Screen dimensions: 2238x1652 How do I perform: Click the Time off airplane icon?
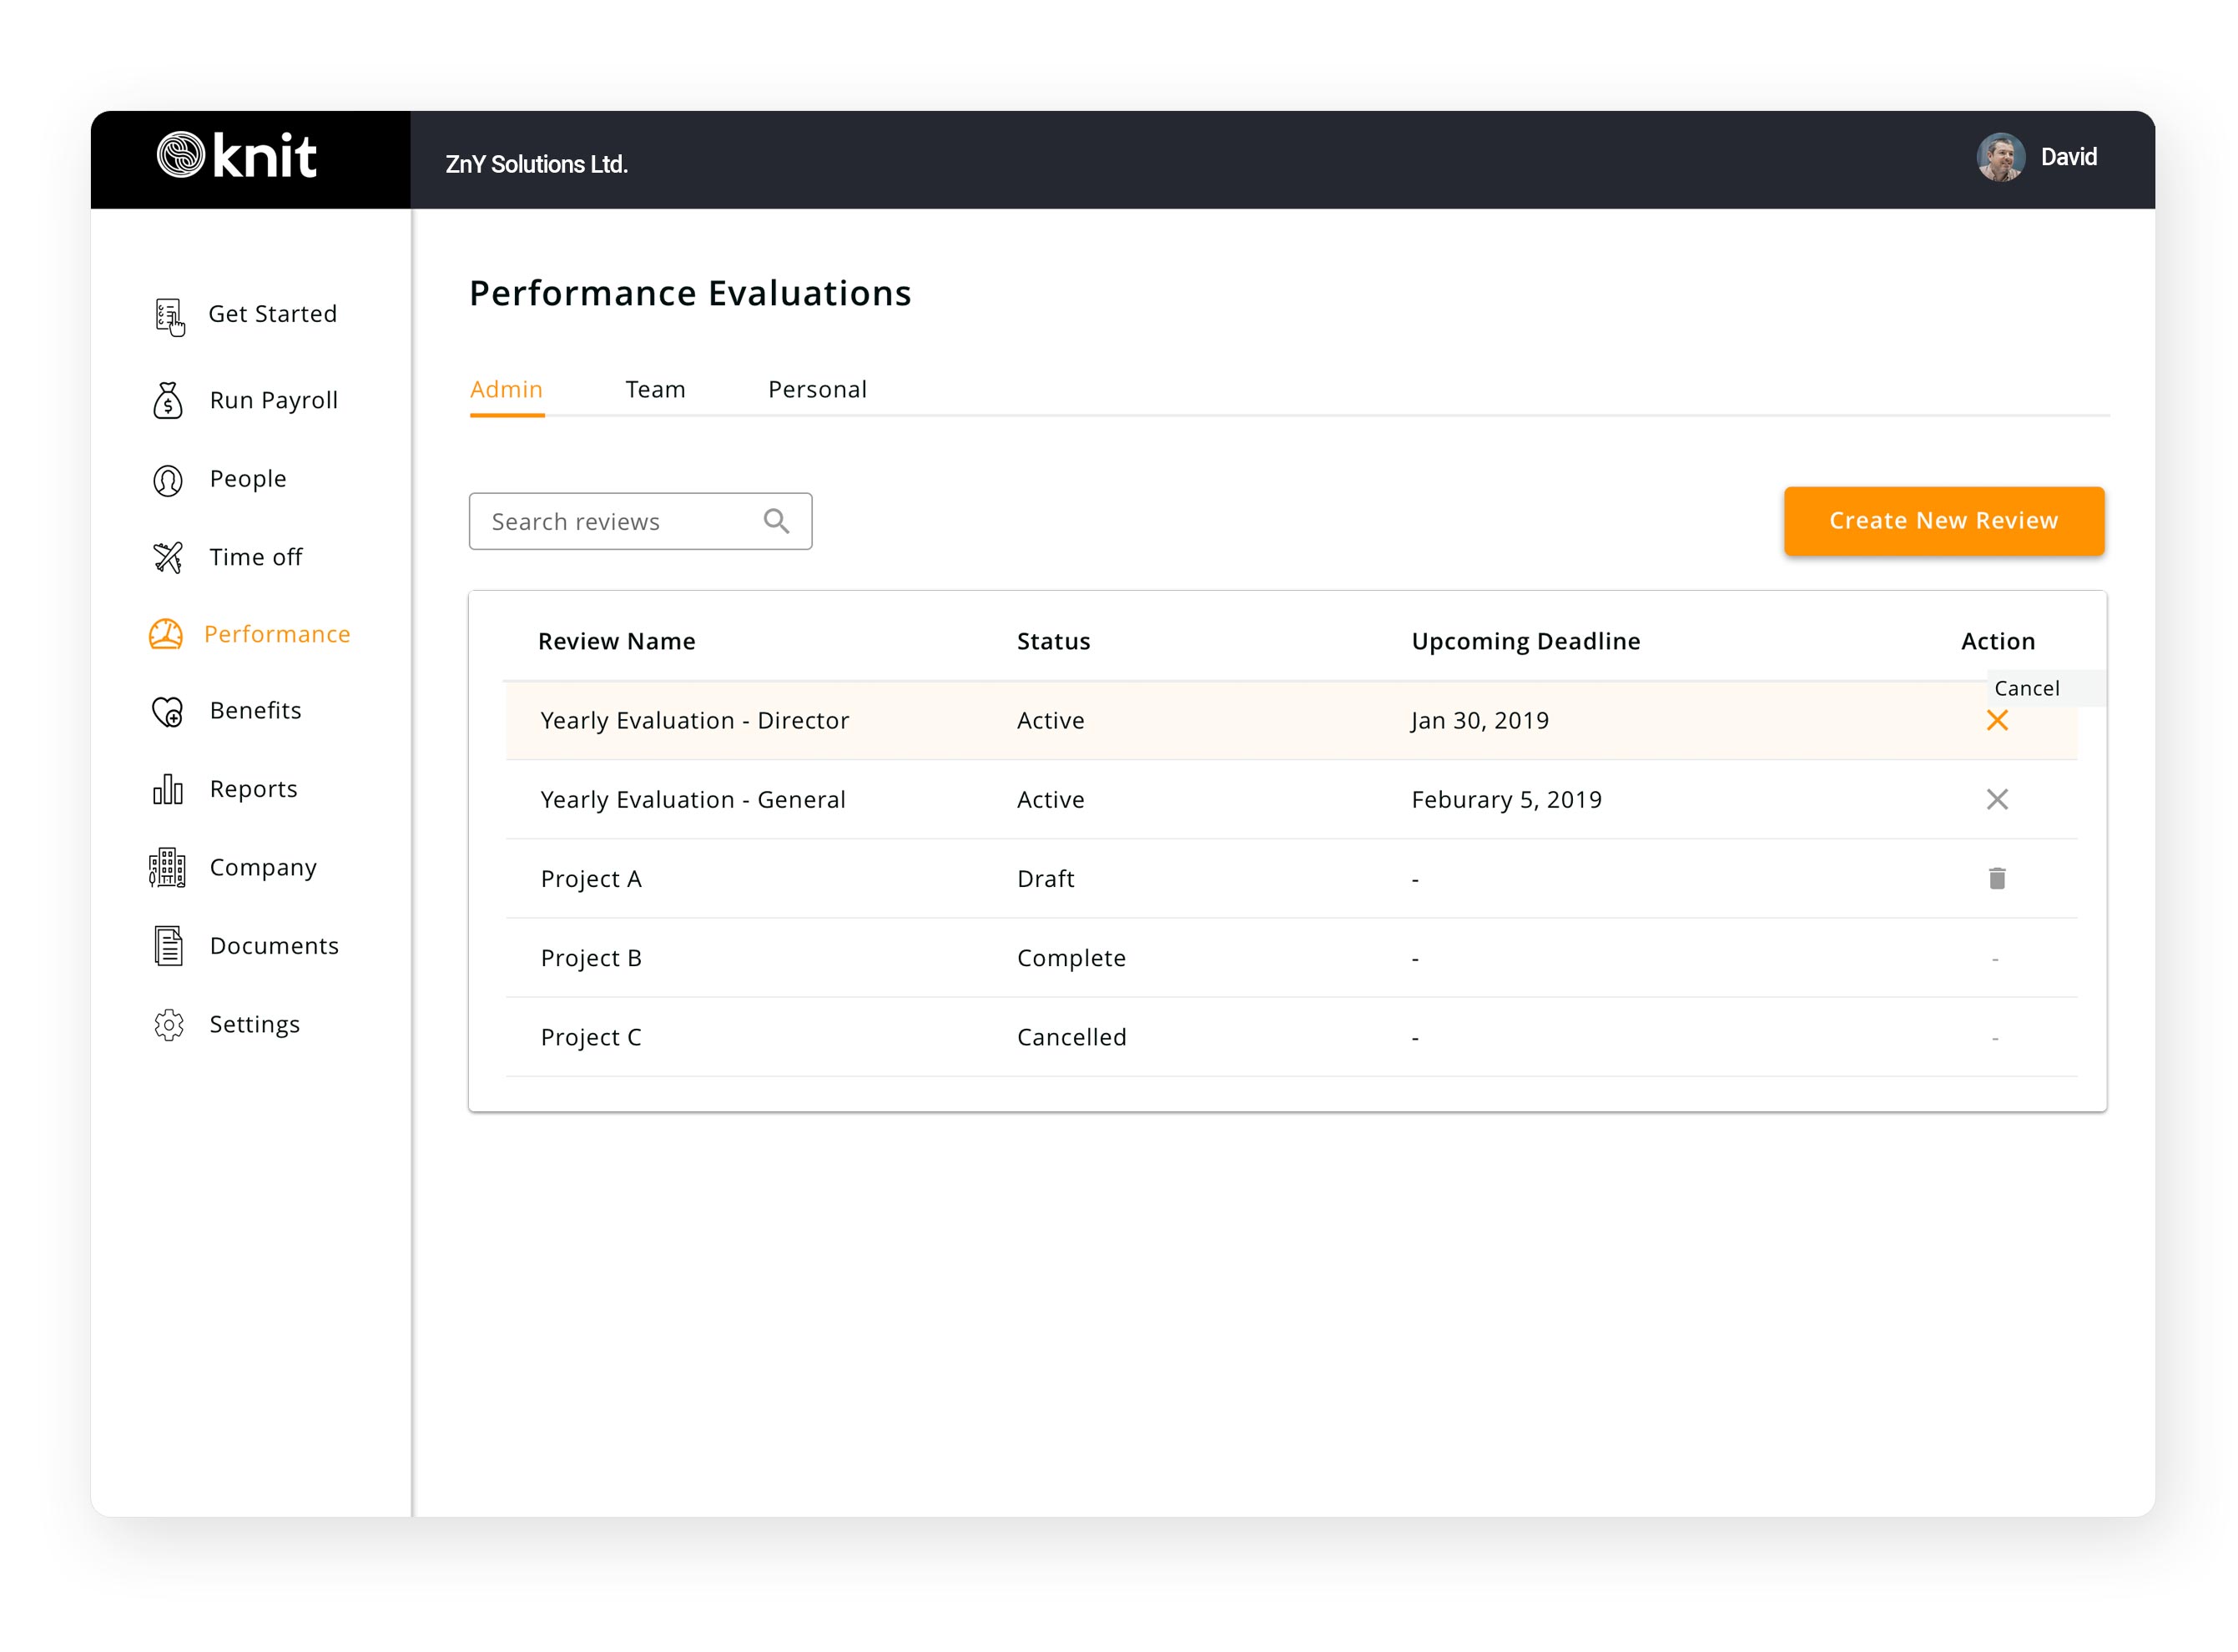(x=167, y=557)
